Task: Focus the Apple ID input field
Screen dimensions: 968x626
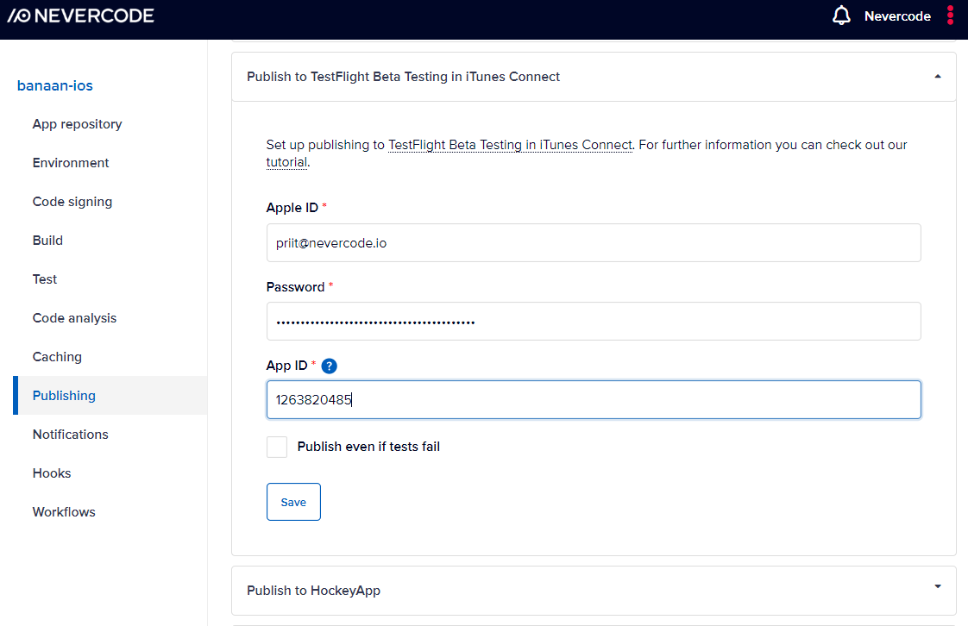Action: (594, 243)
